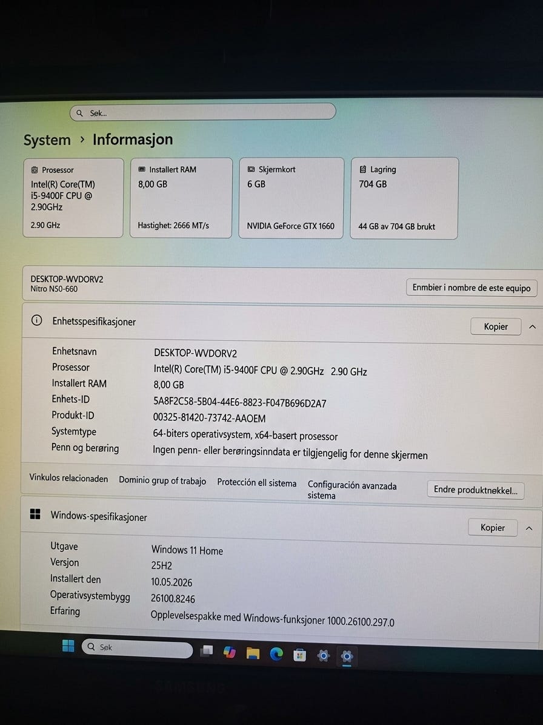Click the Lagring card storage icon
Image resolution: width=543 pixels, height=725 pixels.
(363, 169)
